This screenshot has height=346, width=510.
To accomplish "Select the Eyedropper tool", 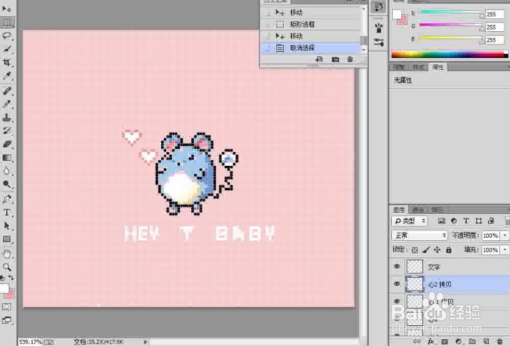I will coord(7,76).
